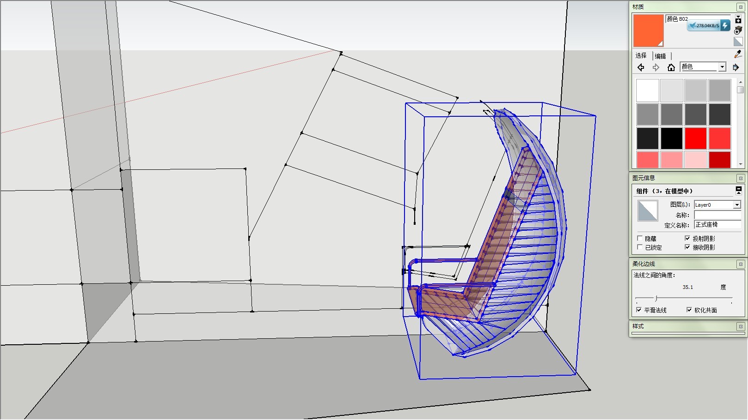Select the second-row second gray swatch
The image size is (748, 420).
(x=672, y=114)
